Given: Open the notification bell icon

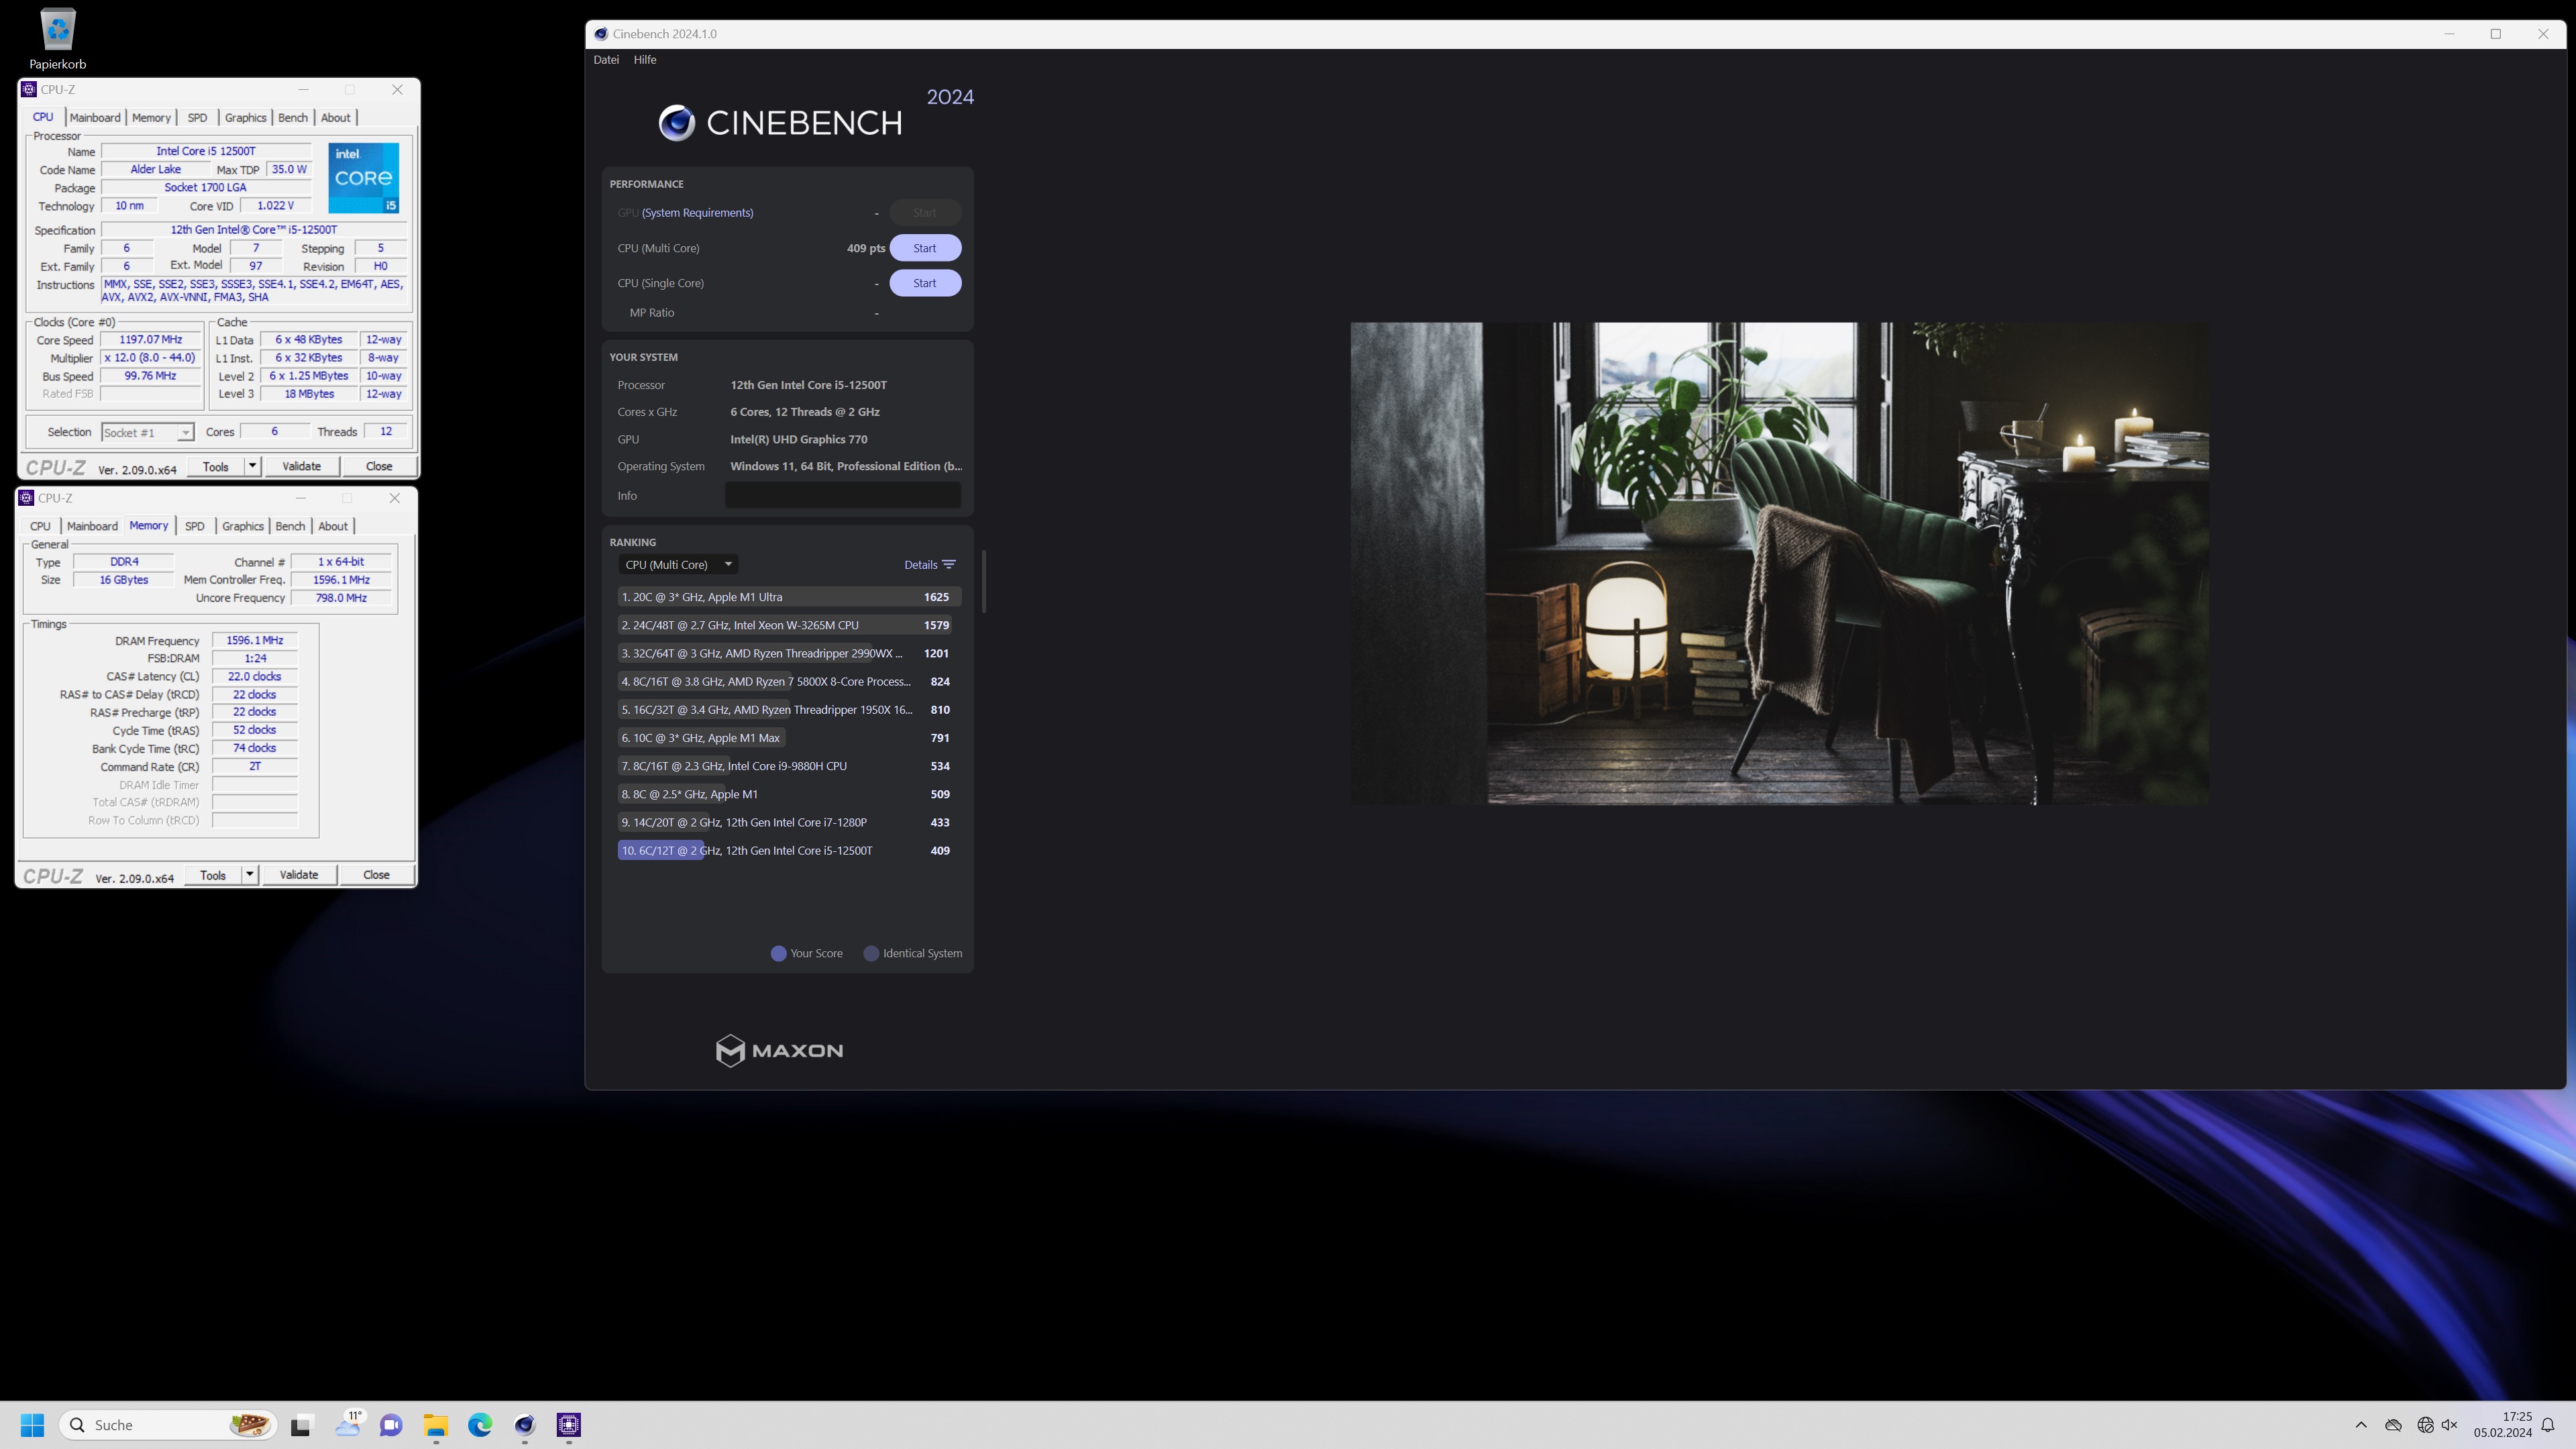Looking at the screenshot, I should click(x=2548, y=1425).
